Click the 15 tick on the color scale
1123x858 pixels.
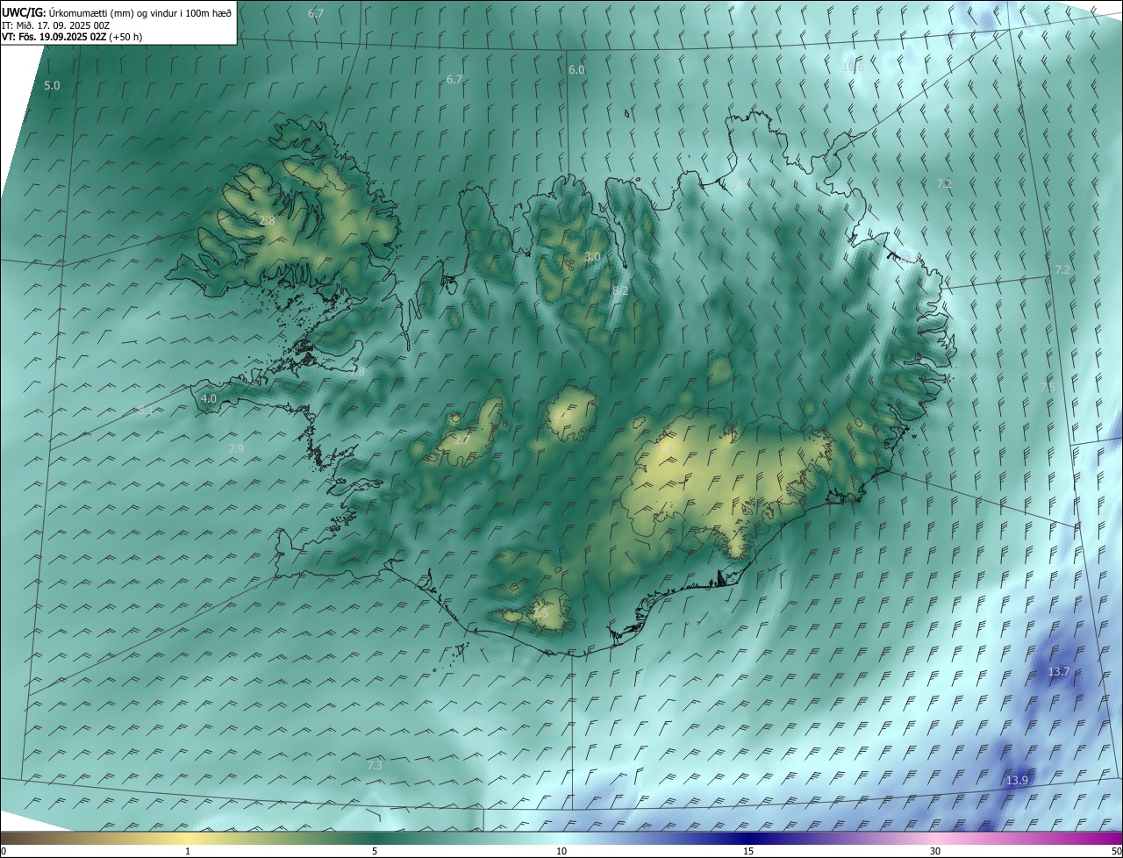click(748, 851)
